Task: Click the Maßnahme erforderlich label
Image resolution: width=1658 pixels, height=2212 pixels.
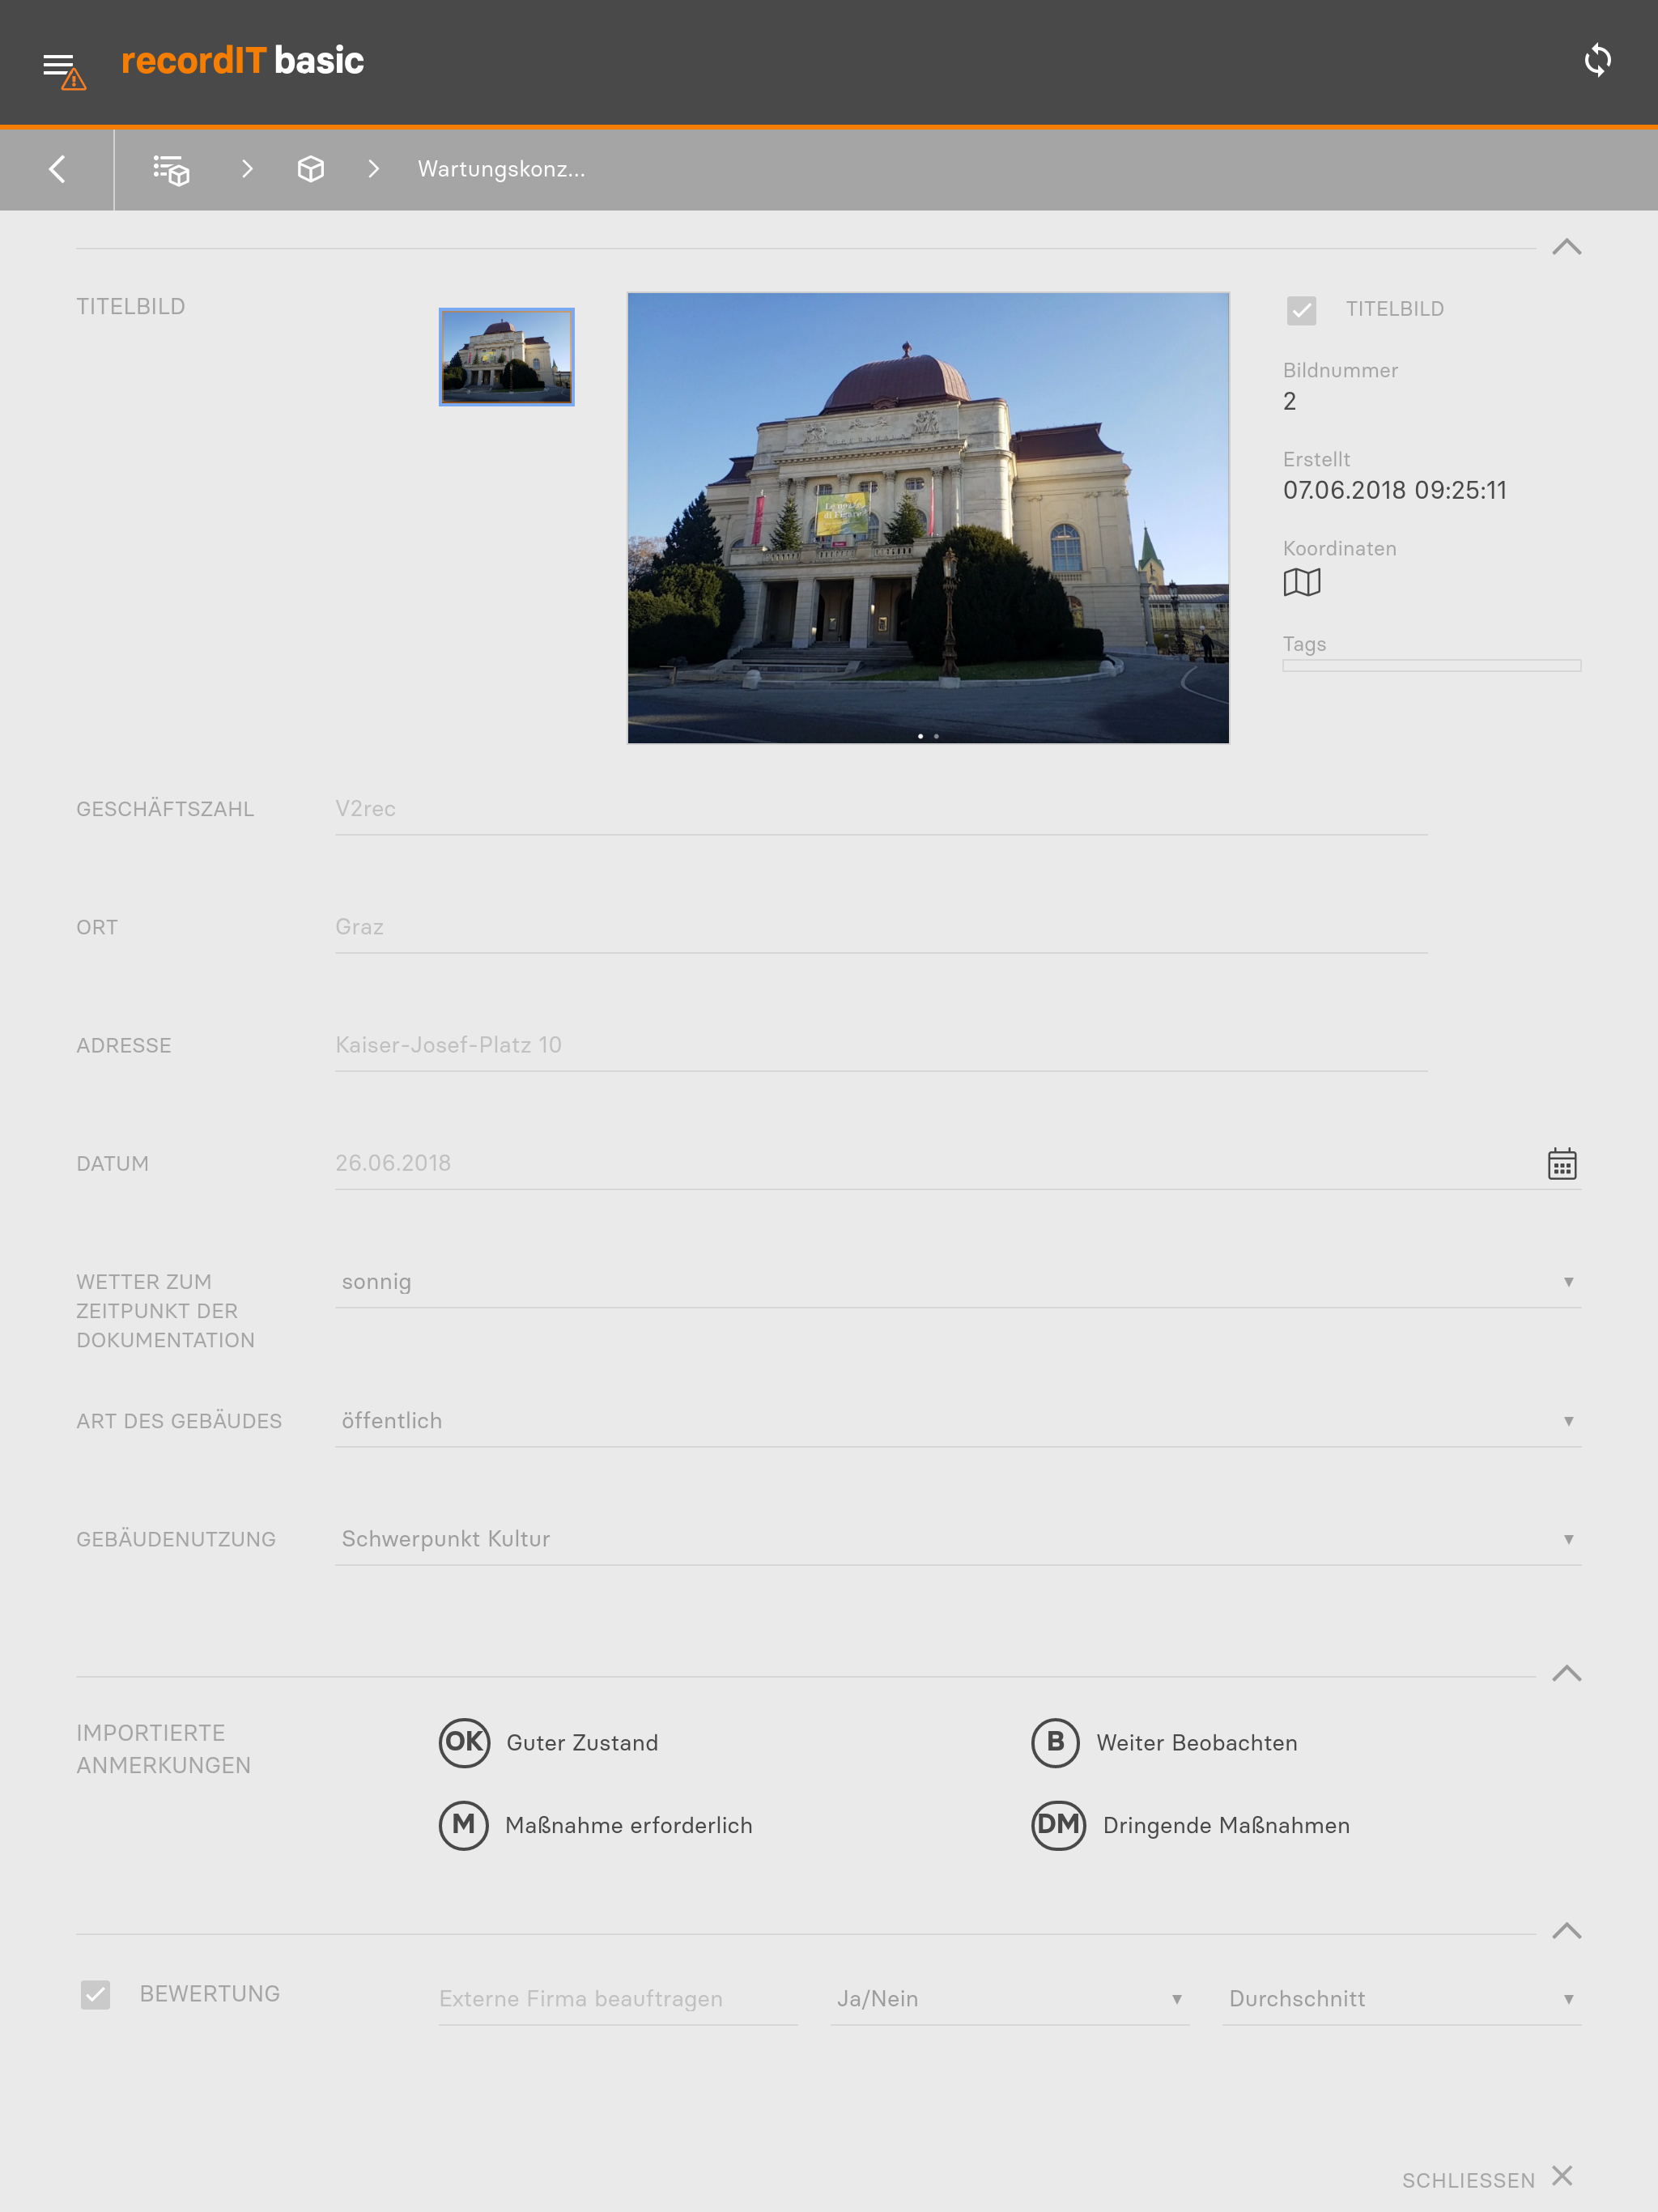Action: [629, 1825]
